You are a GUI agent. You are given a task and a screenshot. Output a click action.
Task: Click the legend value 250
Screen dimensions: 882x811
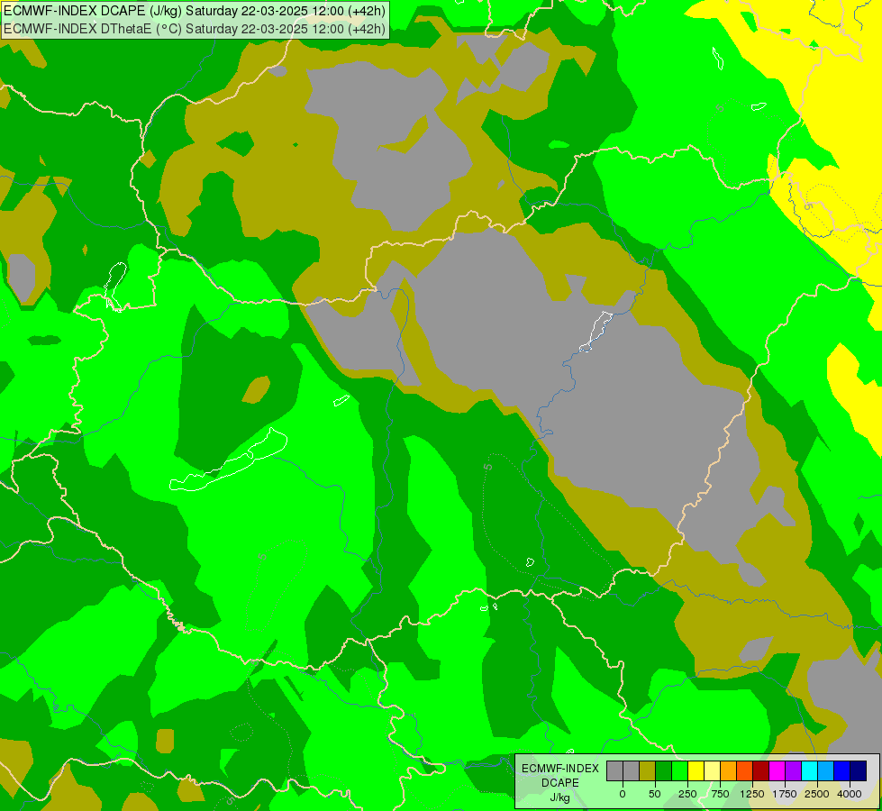[687, 794]
